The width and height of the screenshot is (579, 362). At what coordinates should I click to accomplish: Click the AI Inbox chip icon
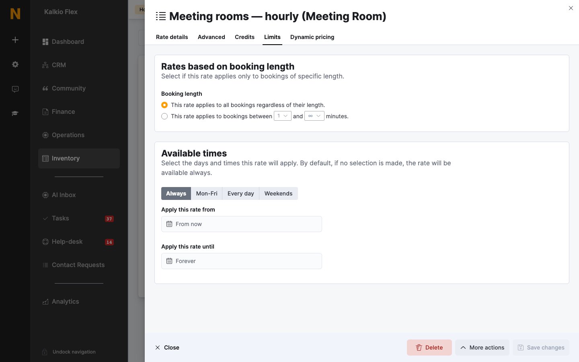click(45, 195)
